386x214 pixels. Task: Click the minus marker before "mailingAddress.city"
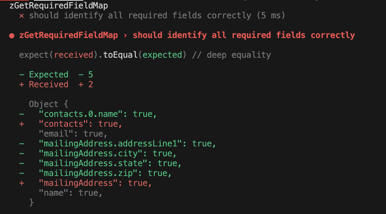click(22, 153)
